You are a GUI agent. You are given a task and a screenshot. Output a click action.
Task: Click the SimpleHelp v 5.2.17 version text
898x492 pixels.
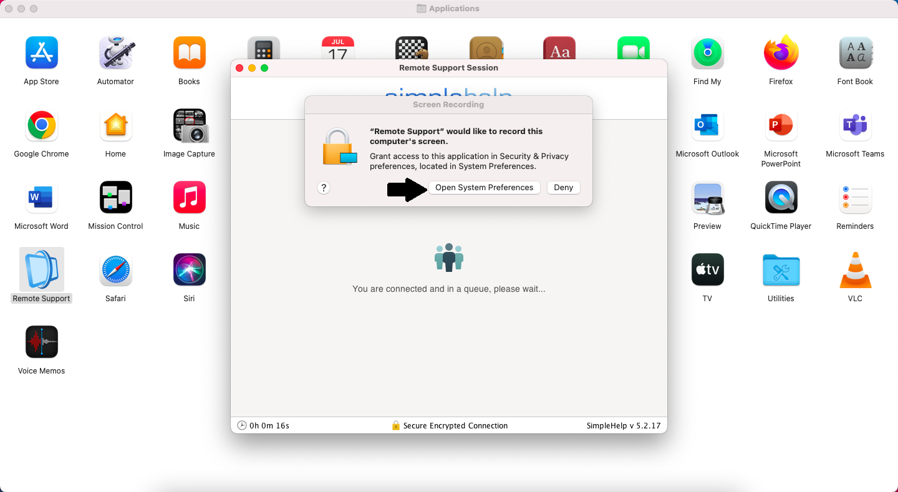[624, 426]
